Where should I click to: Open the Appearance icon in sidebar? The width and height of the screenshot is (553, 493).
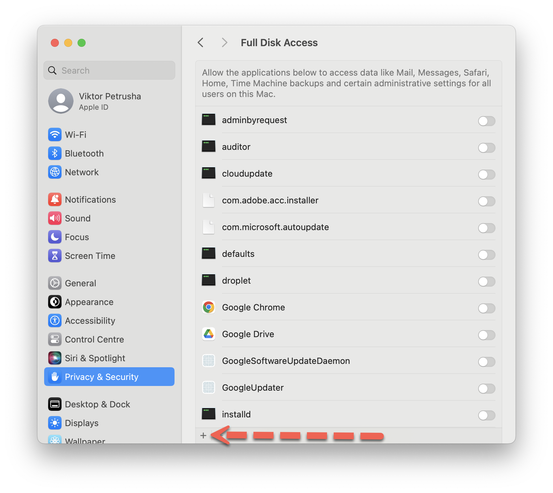point(55,302)
